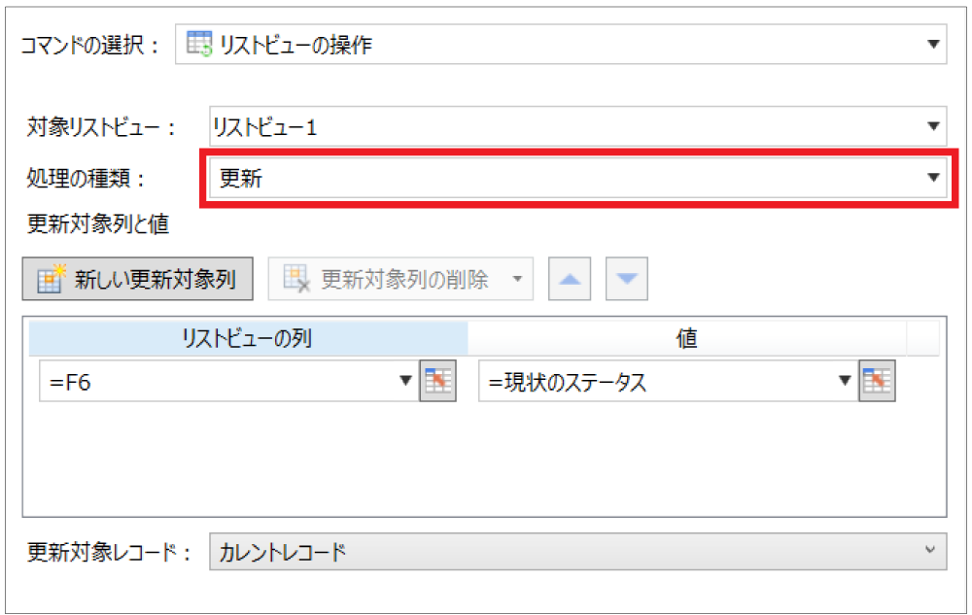Viewport: 972px width, 615px height.
Task: Open the dropdown on the =現状のステータス field
Action: tap(845, 381)
